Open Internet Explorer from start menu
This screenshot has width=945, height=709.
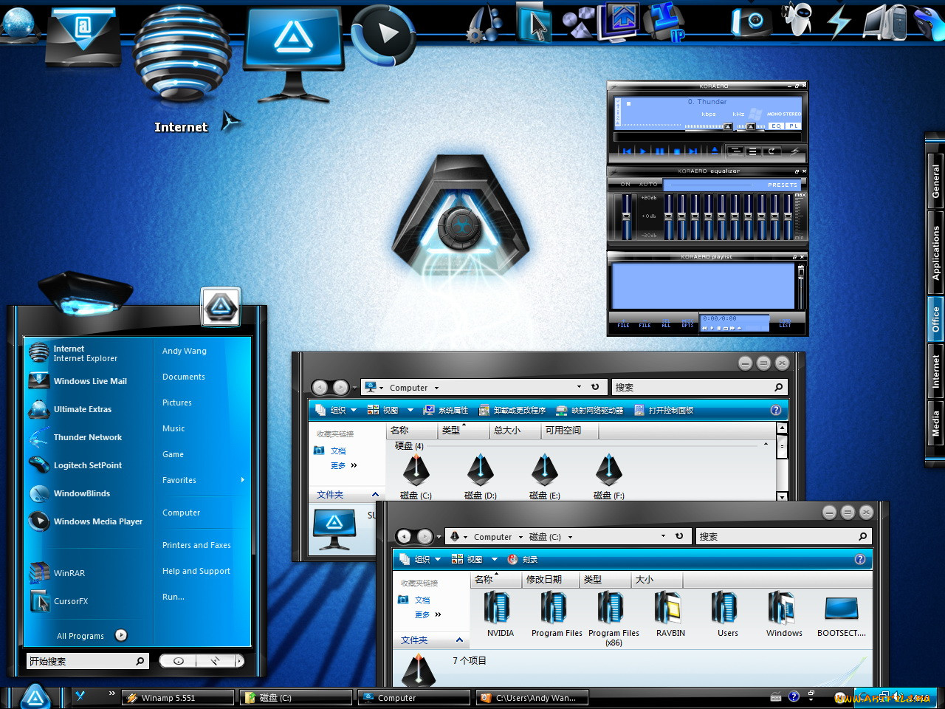click(x=85, y=353)
